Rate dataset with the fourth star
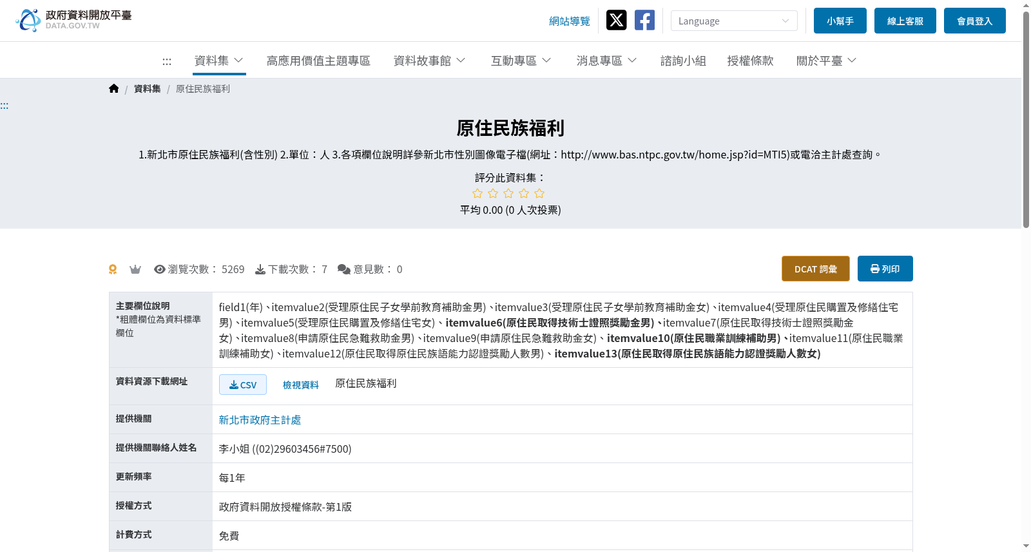 [524, 193]
